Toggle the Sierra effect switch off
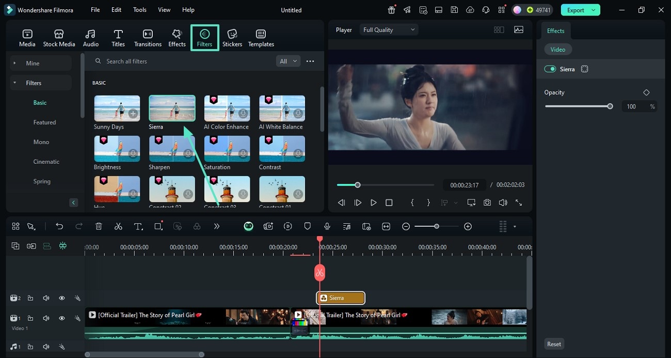The image size is (671, 358). pos(550,69)
